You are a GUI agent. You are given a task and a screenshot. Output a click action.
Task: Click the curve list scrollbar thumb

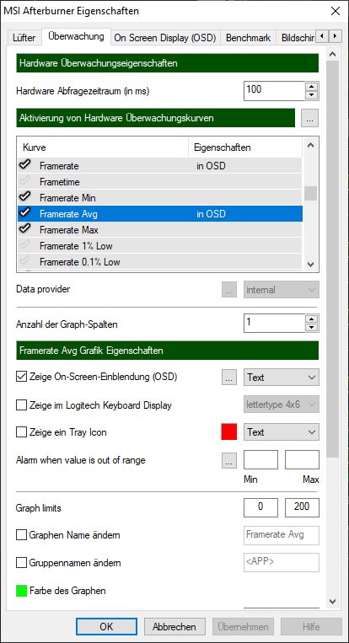pyautogui.click(x=310, y=193)
